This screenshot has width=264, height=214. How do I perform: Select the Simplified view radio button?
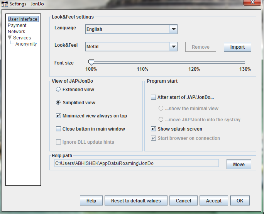[58, 102]
